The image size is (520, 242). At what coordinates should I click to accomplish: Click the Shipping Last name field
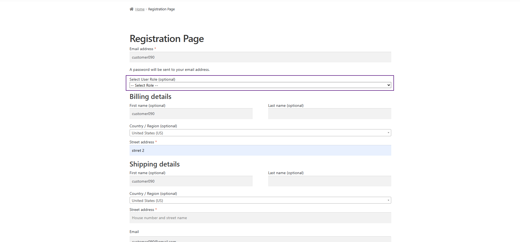330,181
